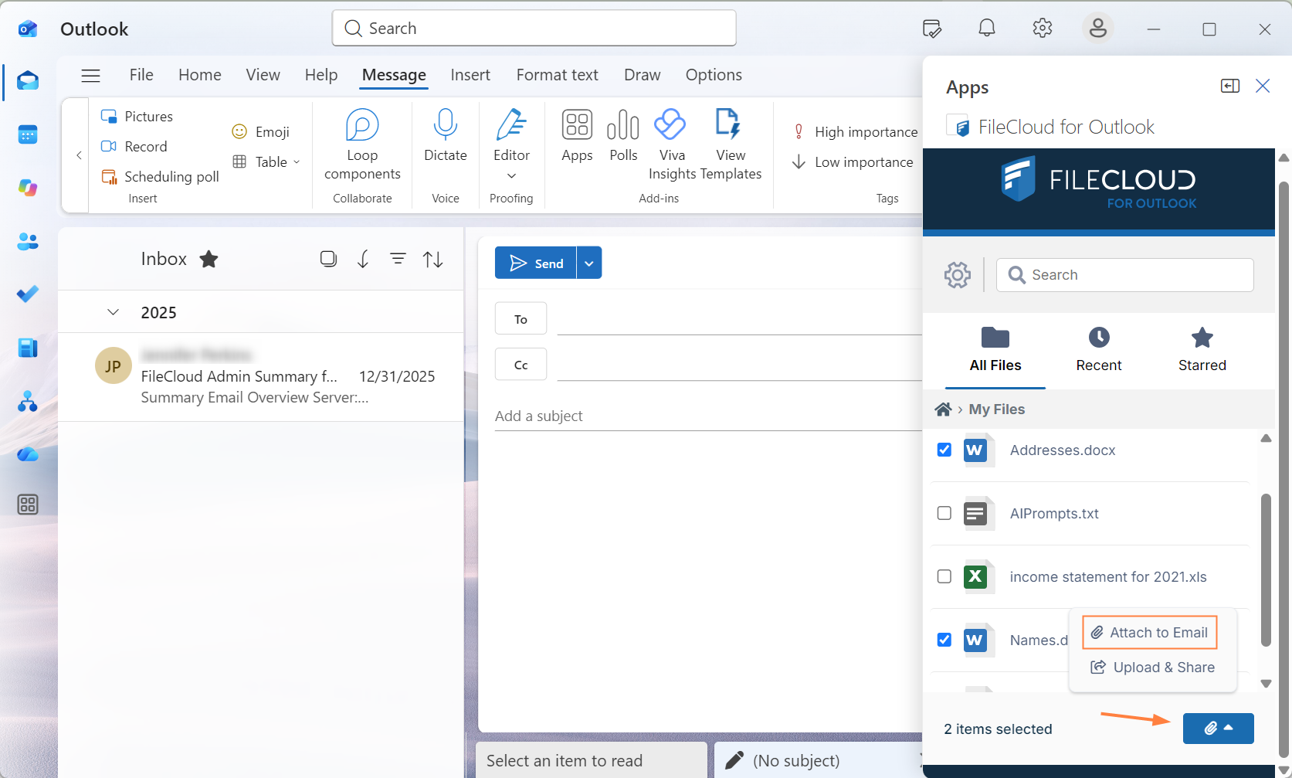1292x778 pixels.
Task: Switch to the Insert tab
Action: pos(470,75)
